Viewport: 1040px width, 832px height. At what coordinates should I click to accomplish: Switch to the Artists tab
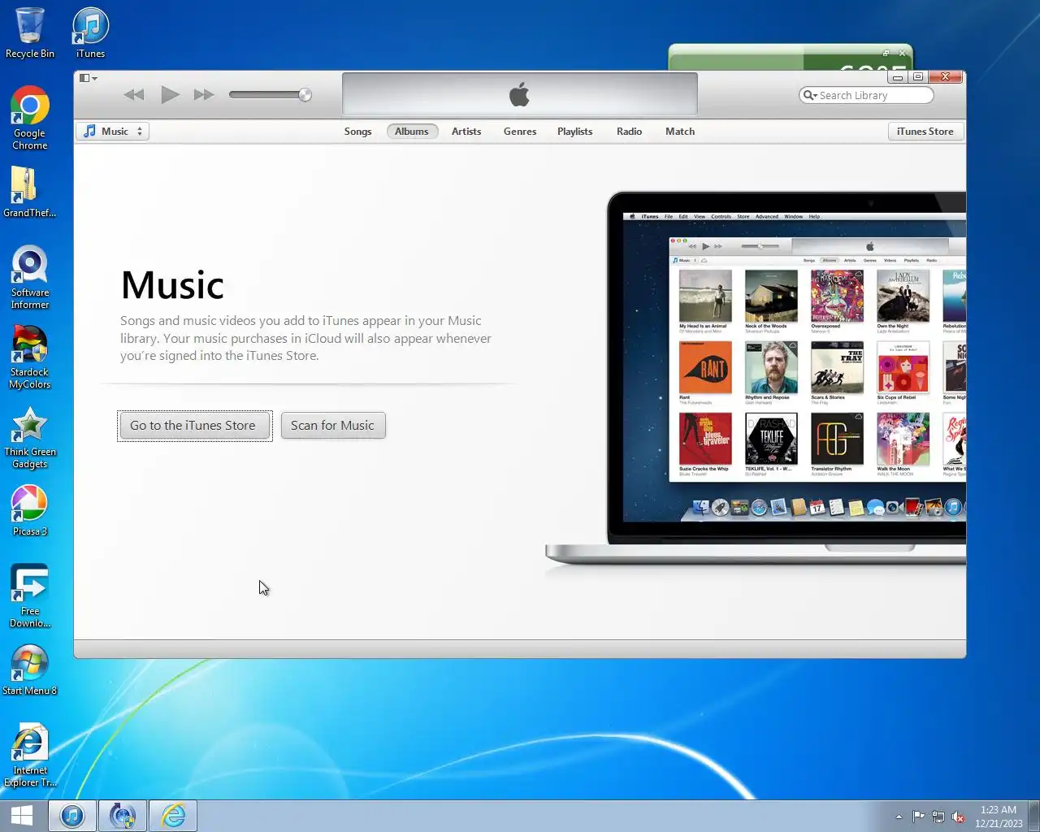tap(466, 132)
